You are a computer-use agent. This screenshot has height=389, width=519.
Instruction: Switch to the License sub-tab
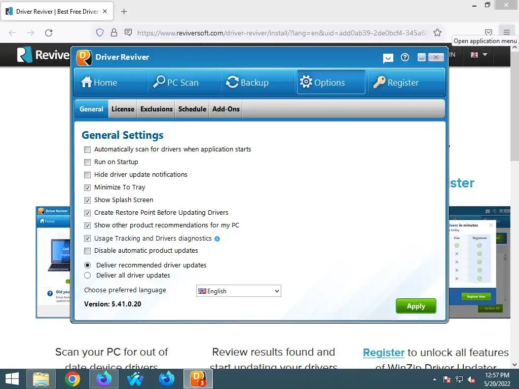tap(123, 109)
